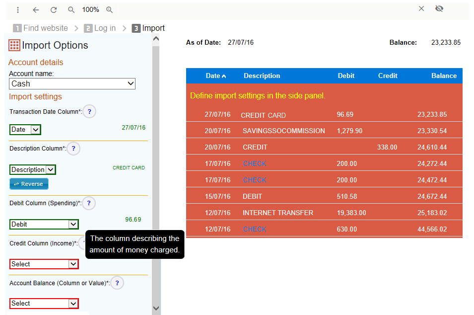Open help for Description Column
Screen dimensions: 474x315
73,149
